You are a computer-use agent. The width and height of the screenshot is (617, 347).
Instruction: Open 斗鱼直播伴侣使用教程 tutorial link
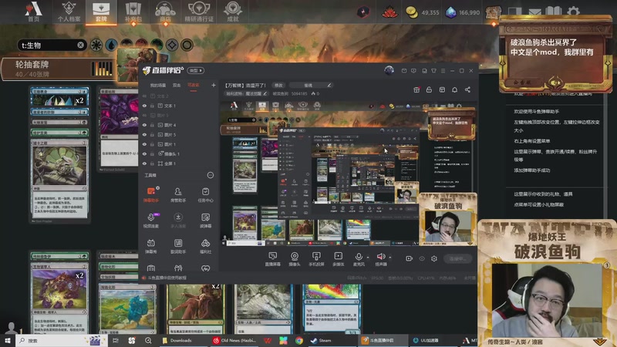[167, 278]
